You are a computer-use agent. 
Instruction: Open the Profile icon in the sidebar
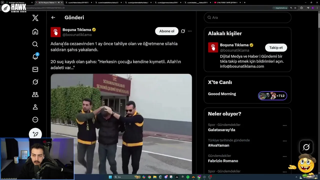coord(35,107)
